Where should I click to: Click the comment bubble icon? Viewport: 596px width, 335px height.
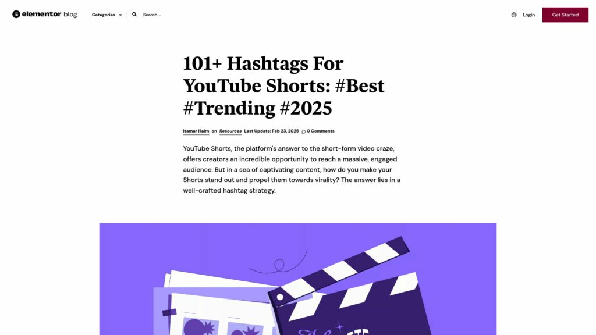coord(303,131)
